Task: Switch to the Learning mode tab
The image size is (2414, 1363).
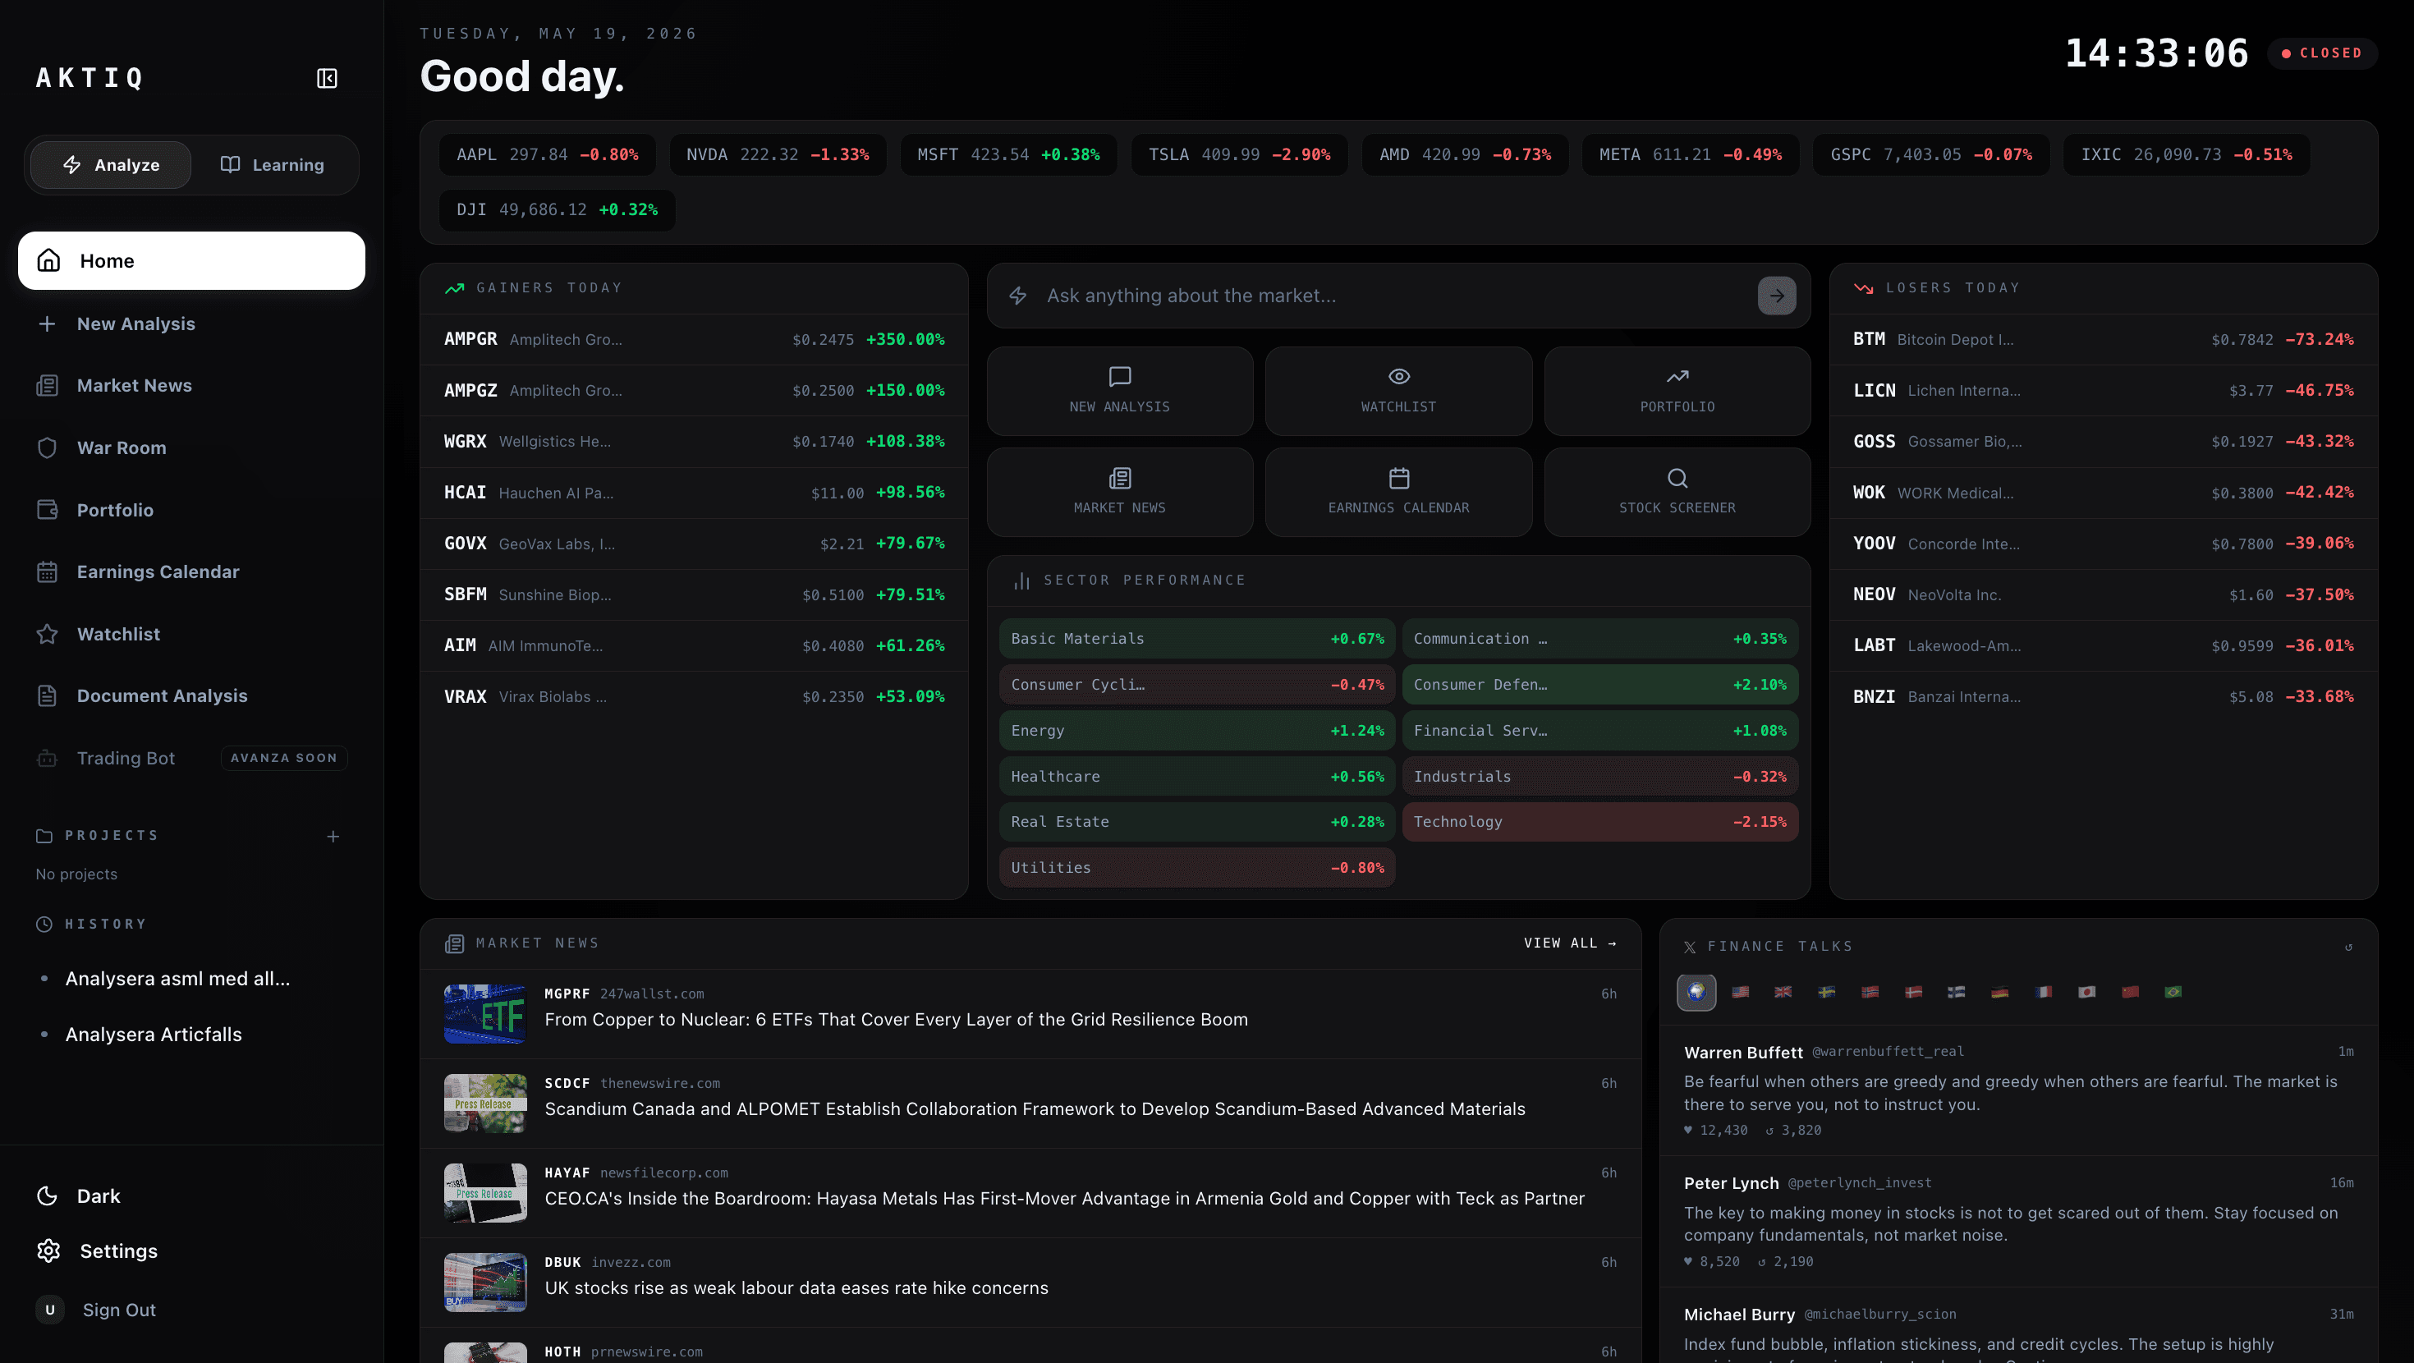Action: coord(273,165)
